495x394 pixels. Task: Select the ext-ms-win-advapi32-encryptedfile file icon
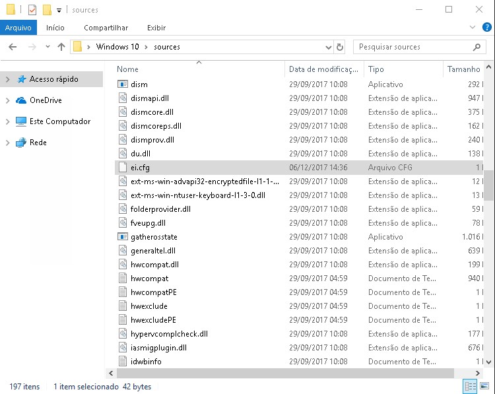[x=123, y=181]
